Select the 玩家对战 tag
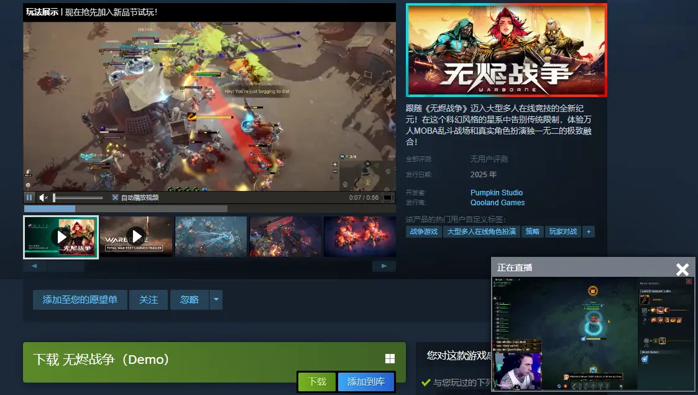 click(x=563, y=231)
